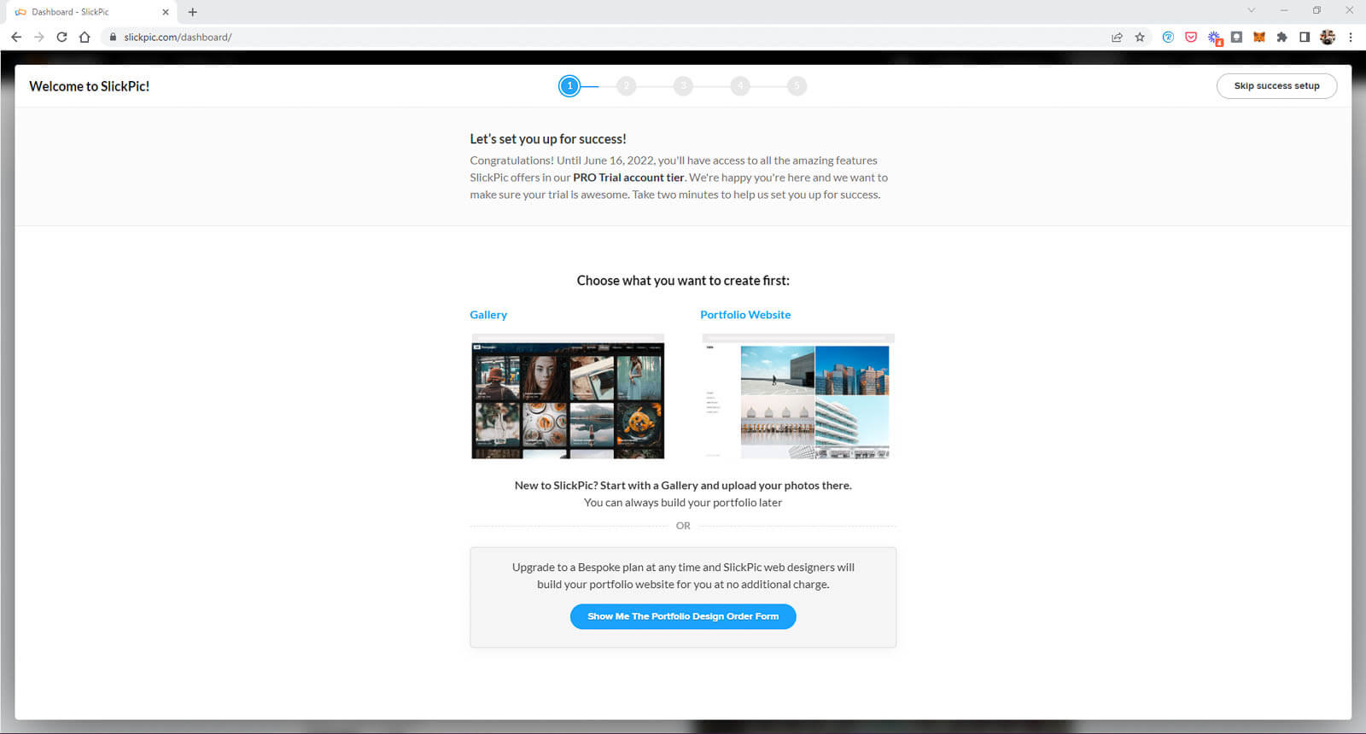
Task: Open the Pocket extension icon
Action: click(x=1191, y=38)
